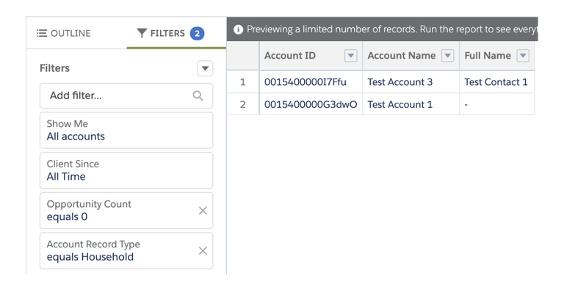The height and width of the screenshot is (287, 564).
Task: Select row number 1 in the preview
Action: (x=243, y=82)
